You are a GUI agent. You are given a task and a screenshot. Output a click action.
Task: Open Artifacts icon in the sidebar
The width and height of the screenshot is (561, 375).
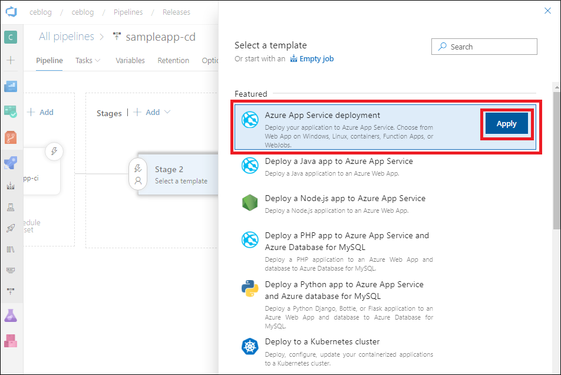[11, 341]
